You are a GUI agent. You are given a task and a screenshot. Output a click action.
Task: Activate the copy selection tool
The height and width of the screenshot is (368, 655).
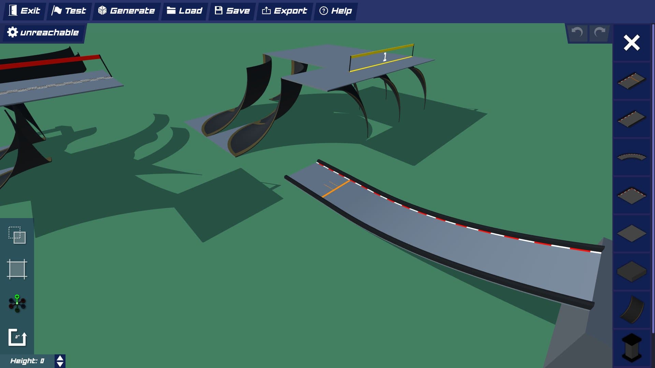[17, 235]
